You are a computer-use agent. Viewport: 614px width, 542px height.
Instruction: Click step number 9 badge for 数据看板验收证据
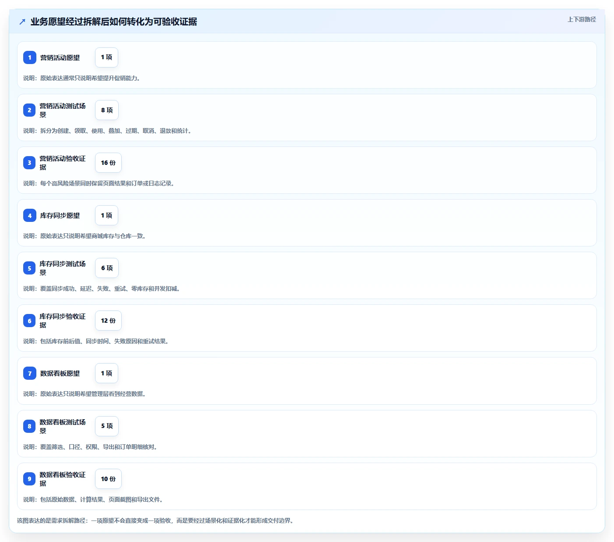[29, 478]
